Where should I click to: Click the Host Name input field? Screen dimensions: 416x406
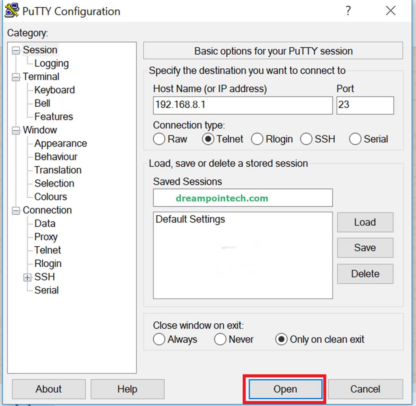pyautogui.click(x=243, y=105)
